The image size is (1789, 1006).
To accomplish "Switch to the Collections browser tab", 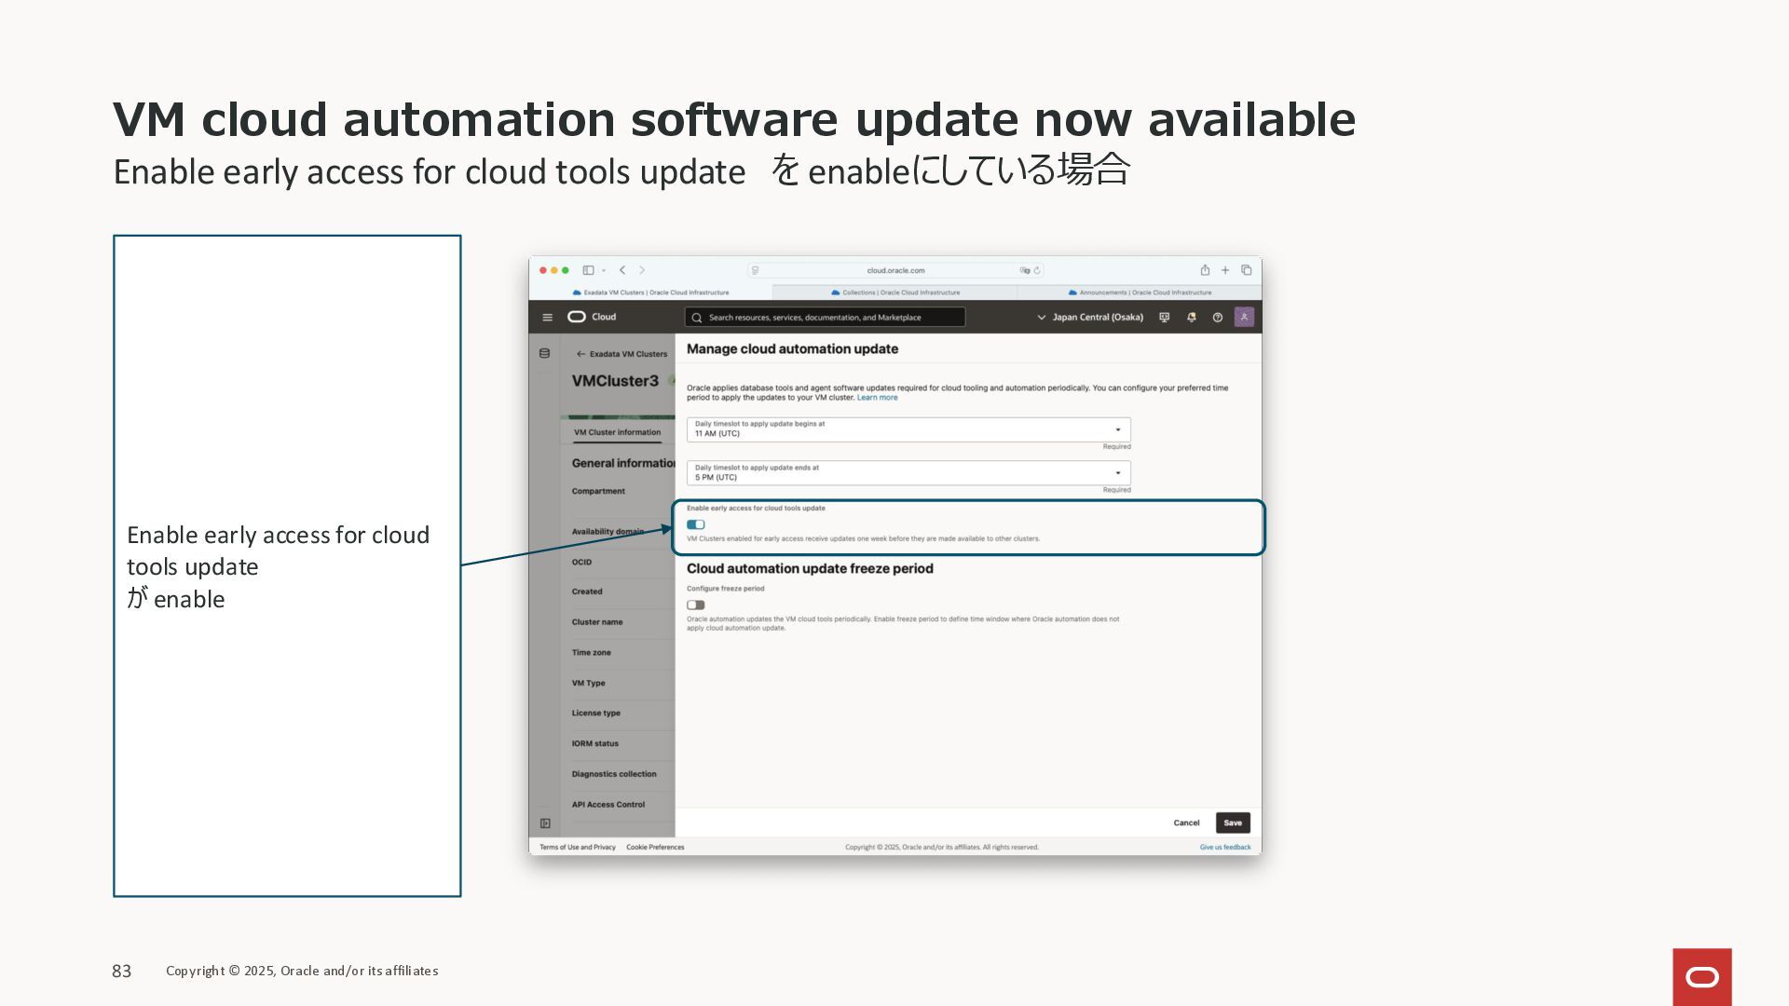I will 894,292.
